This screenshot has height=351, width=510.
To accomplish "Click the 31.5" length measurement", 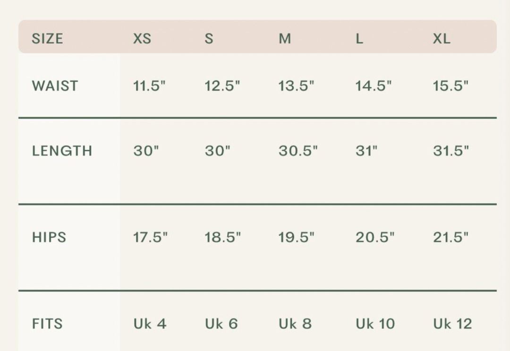I will click(451, 151).
